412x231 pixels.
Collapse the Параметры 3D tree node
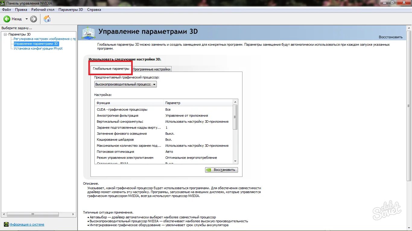click(x=5, y=35)
